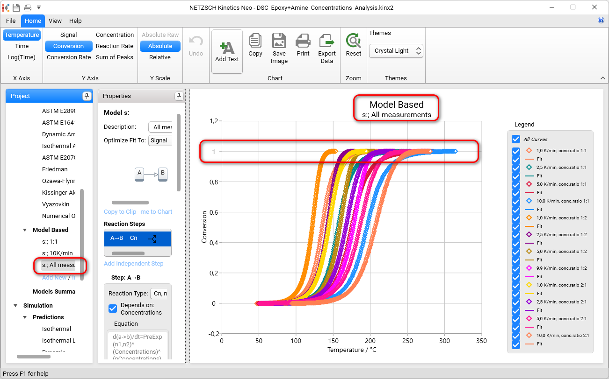
Task: Open the Optimize Fit To dropdown
Action: pyautogui.click(x=160, y=140)
